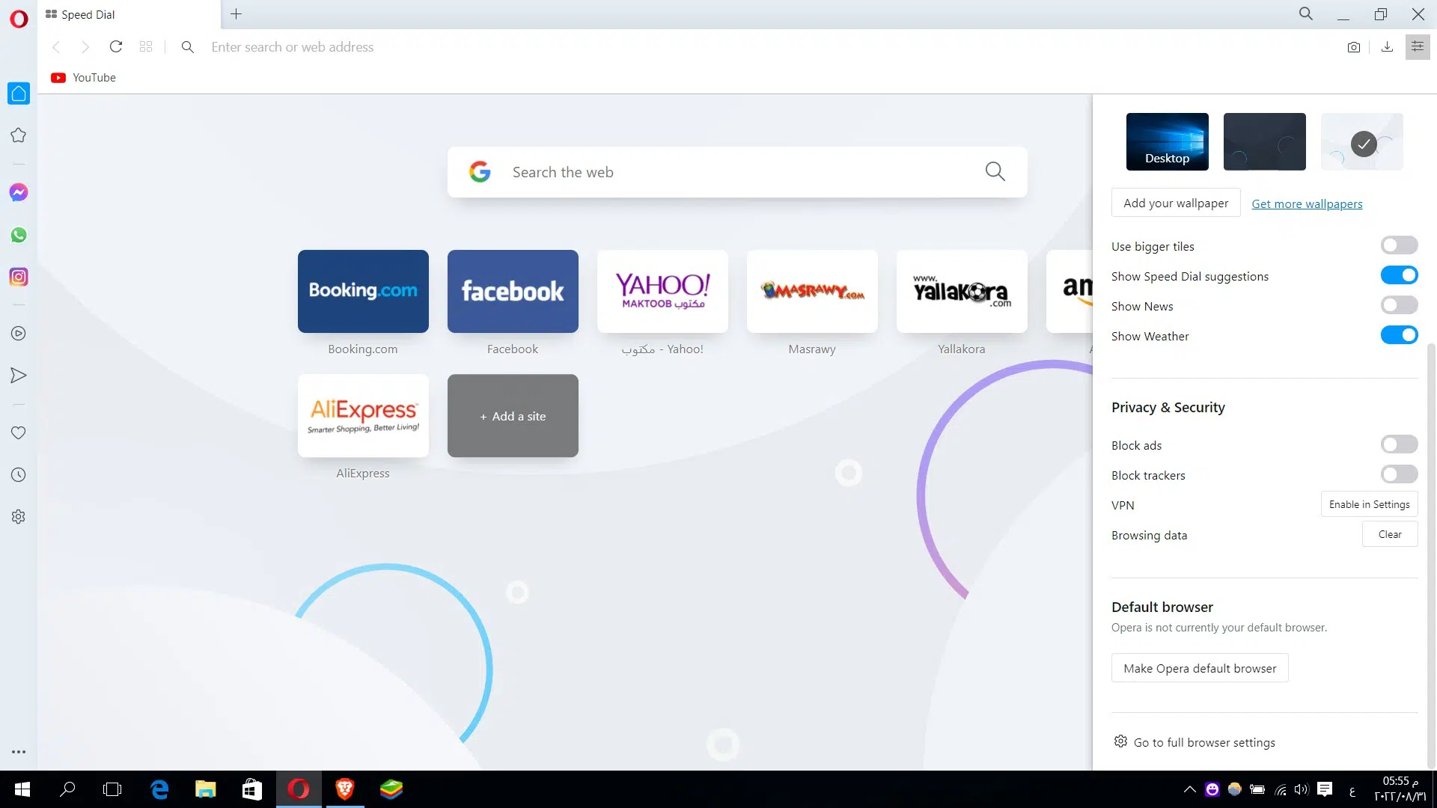Open the YouTube bookmark
Viewport: 1437px width, 808px height.
click(x=83, y=78)
